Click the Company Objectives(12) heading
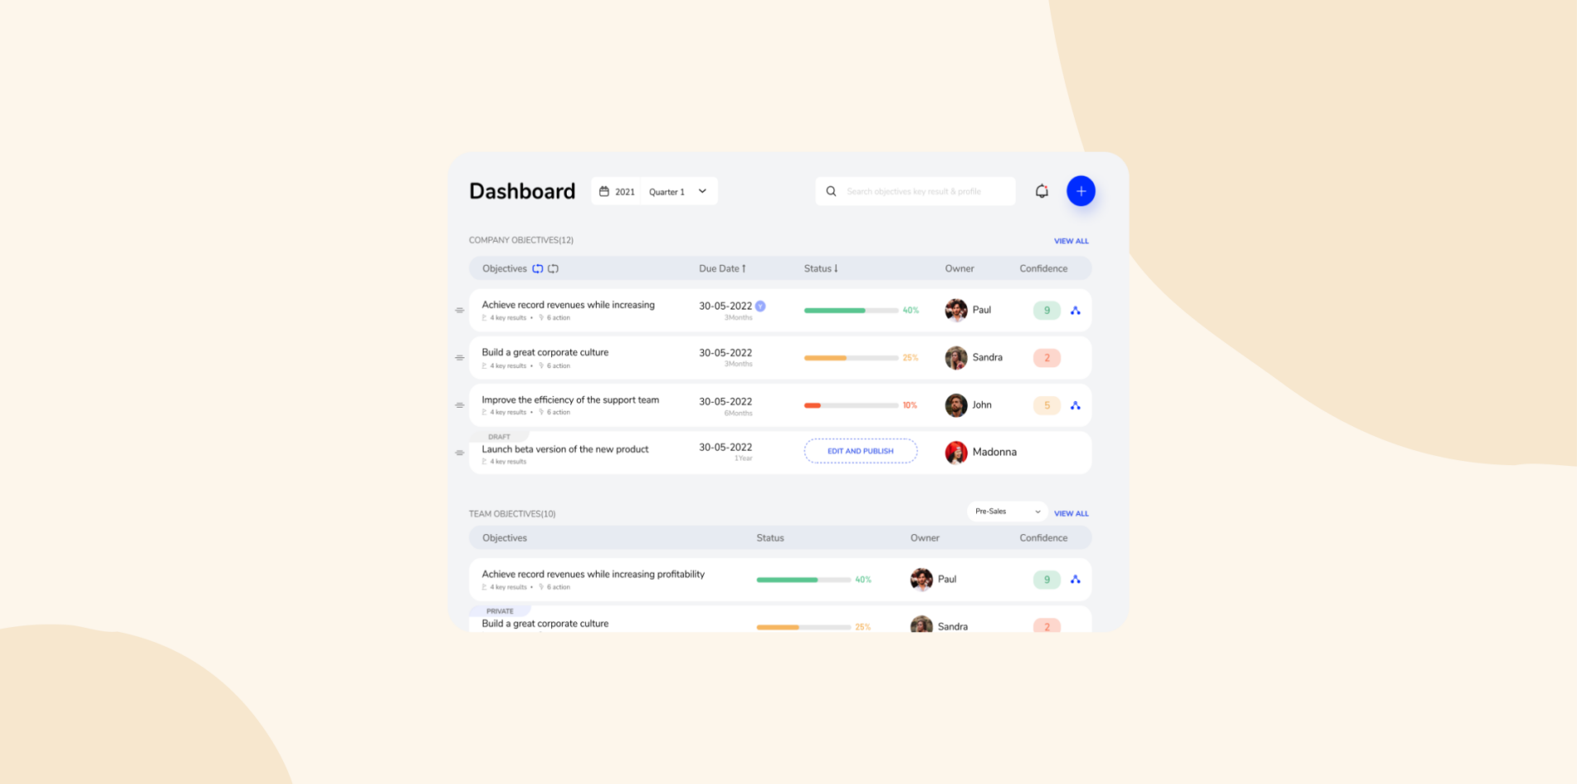Viewport: 1577px width, 784px height. (521, 240)
